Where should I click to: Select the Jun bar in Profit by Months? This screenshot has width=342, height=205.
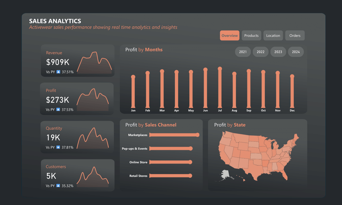(x=205, y=88)
